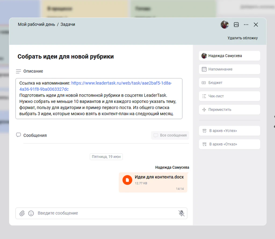275x239 pixels.
Task: Click the muted microphone icon
Action: tap(181, 213)
